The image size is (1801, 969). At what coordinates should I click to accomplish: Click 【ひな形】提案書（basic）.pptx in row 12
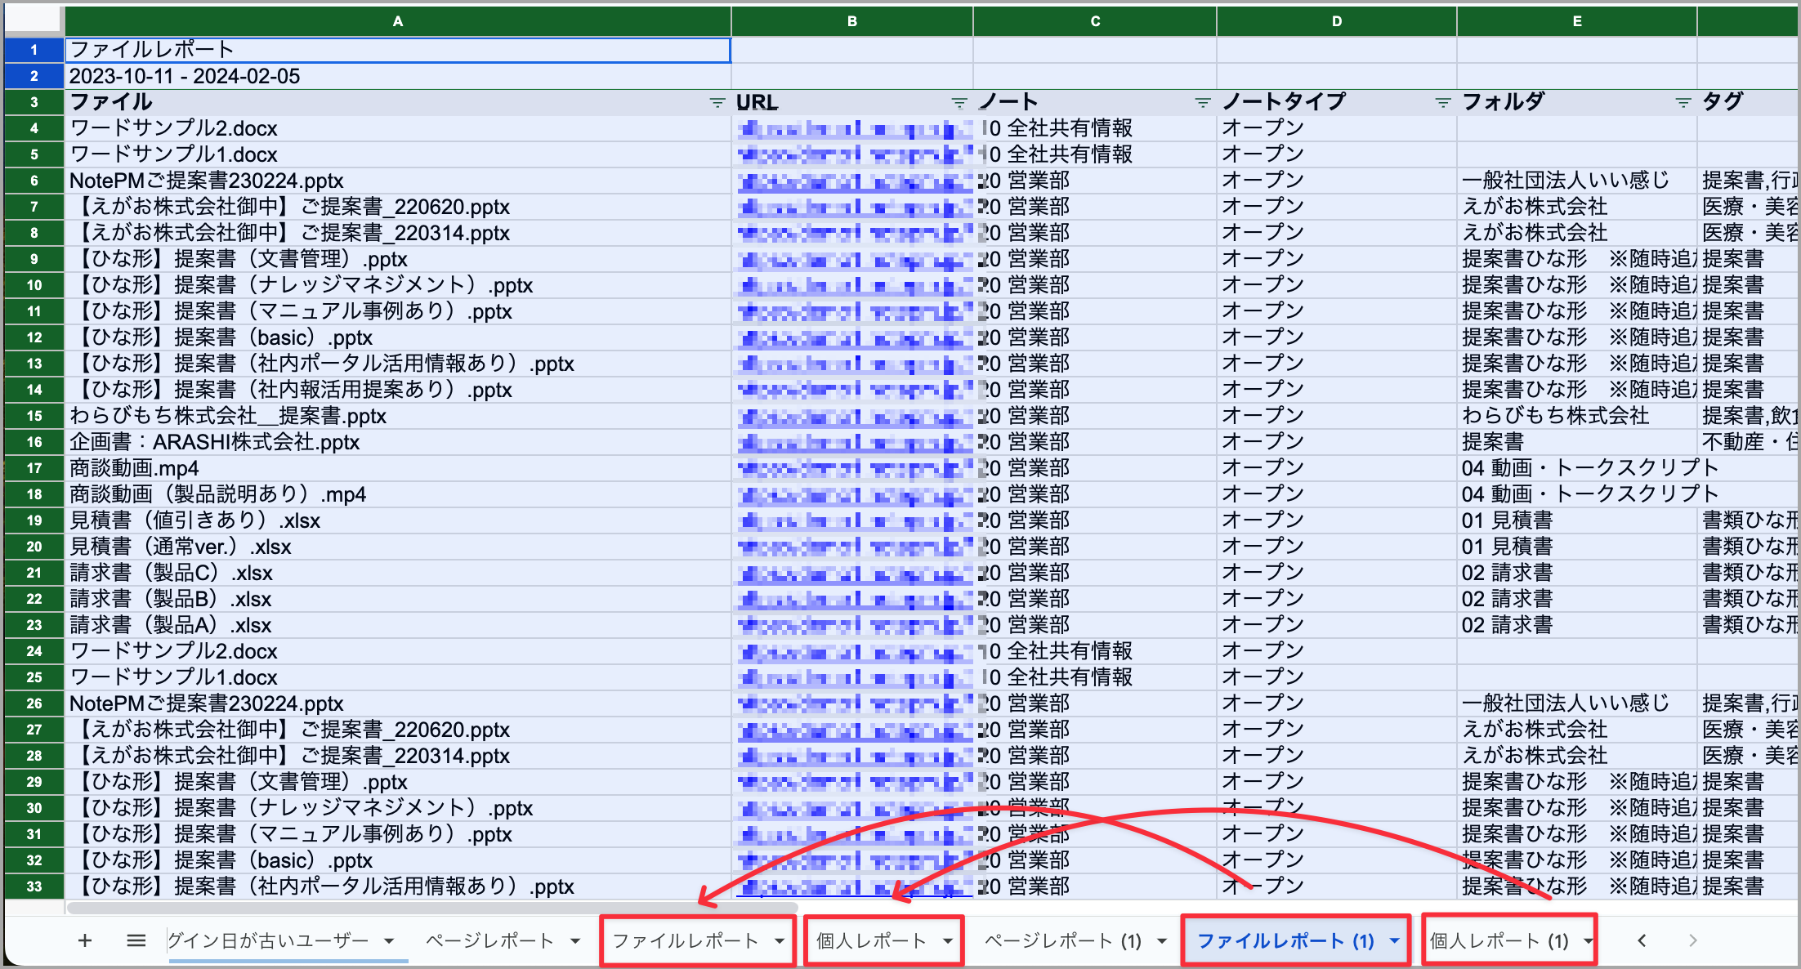tap(398, 337)
